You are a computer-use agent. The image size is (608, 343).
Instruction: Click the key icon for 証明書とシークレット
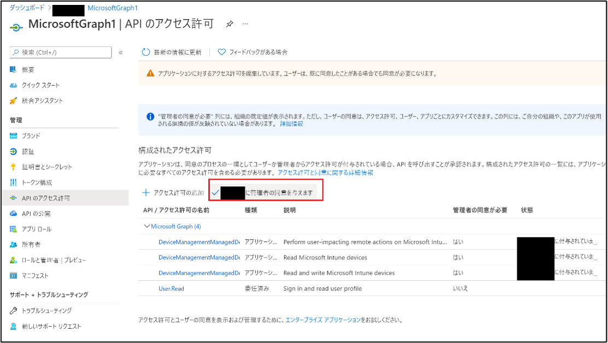click(14, 167)
